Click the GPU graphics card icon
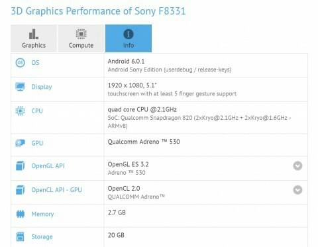The width and height of the screenshot is (318, 247). [20, 143]
